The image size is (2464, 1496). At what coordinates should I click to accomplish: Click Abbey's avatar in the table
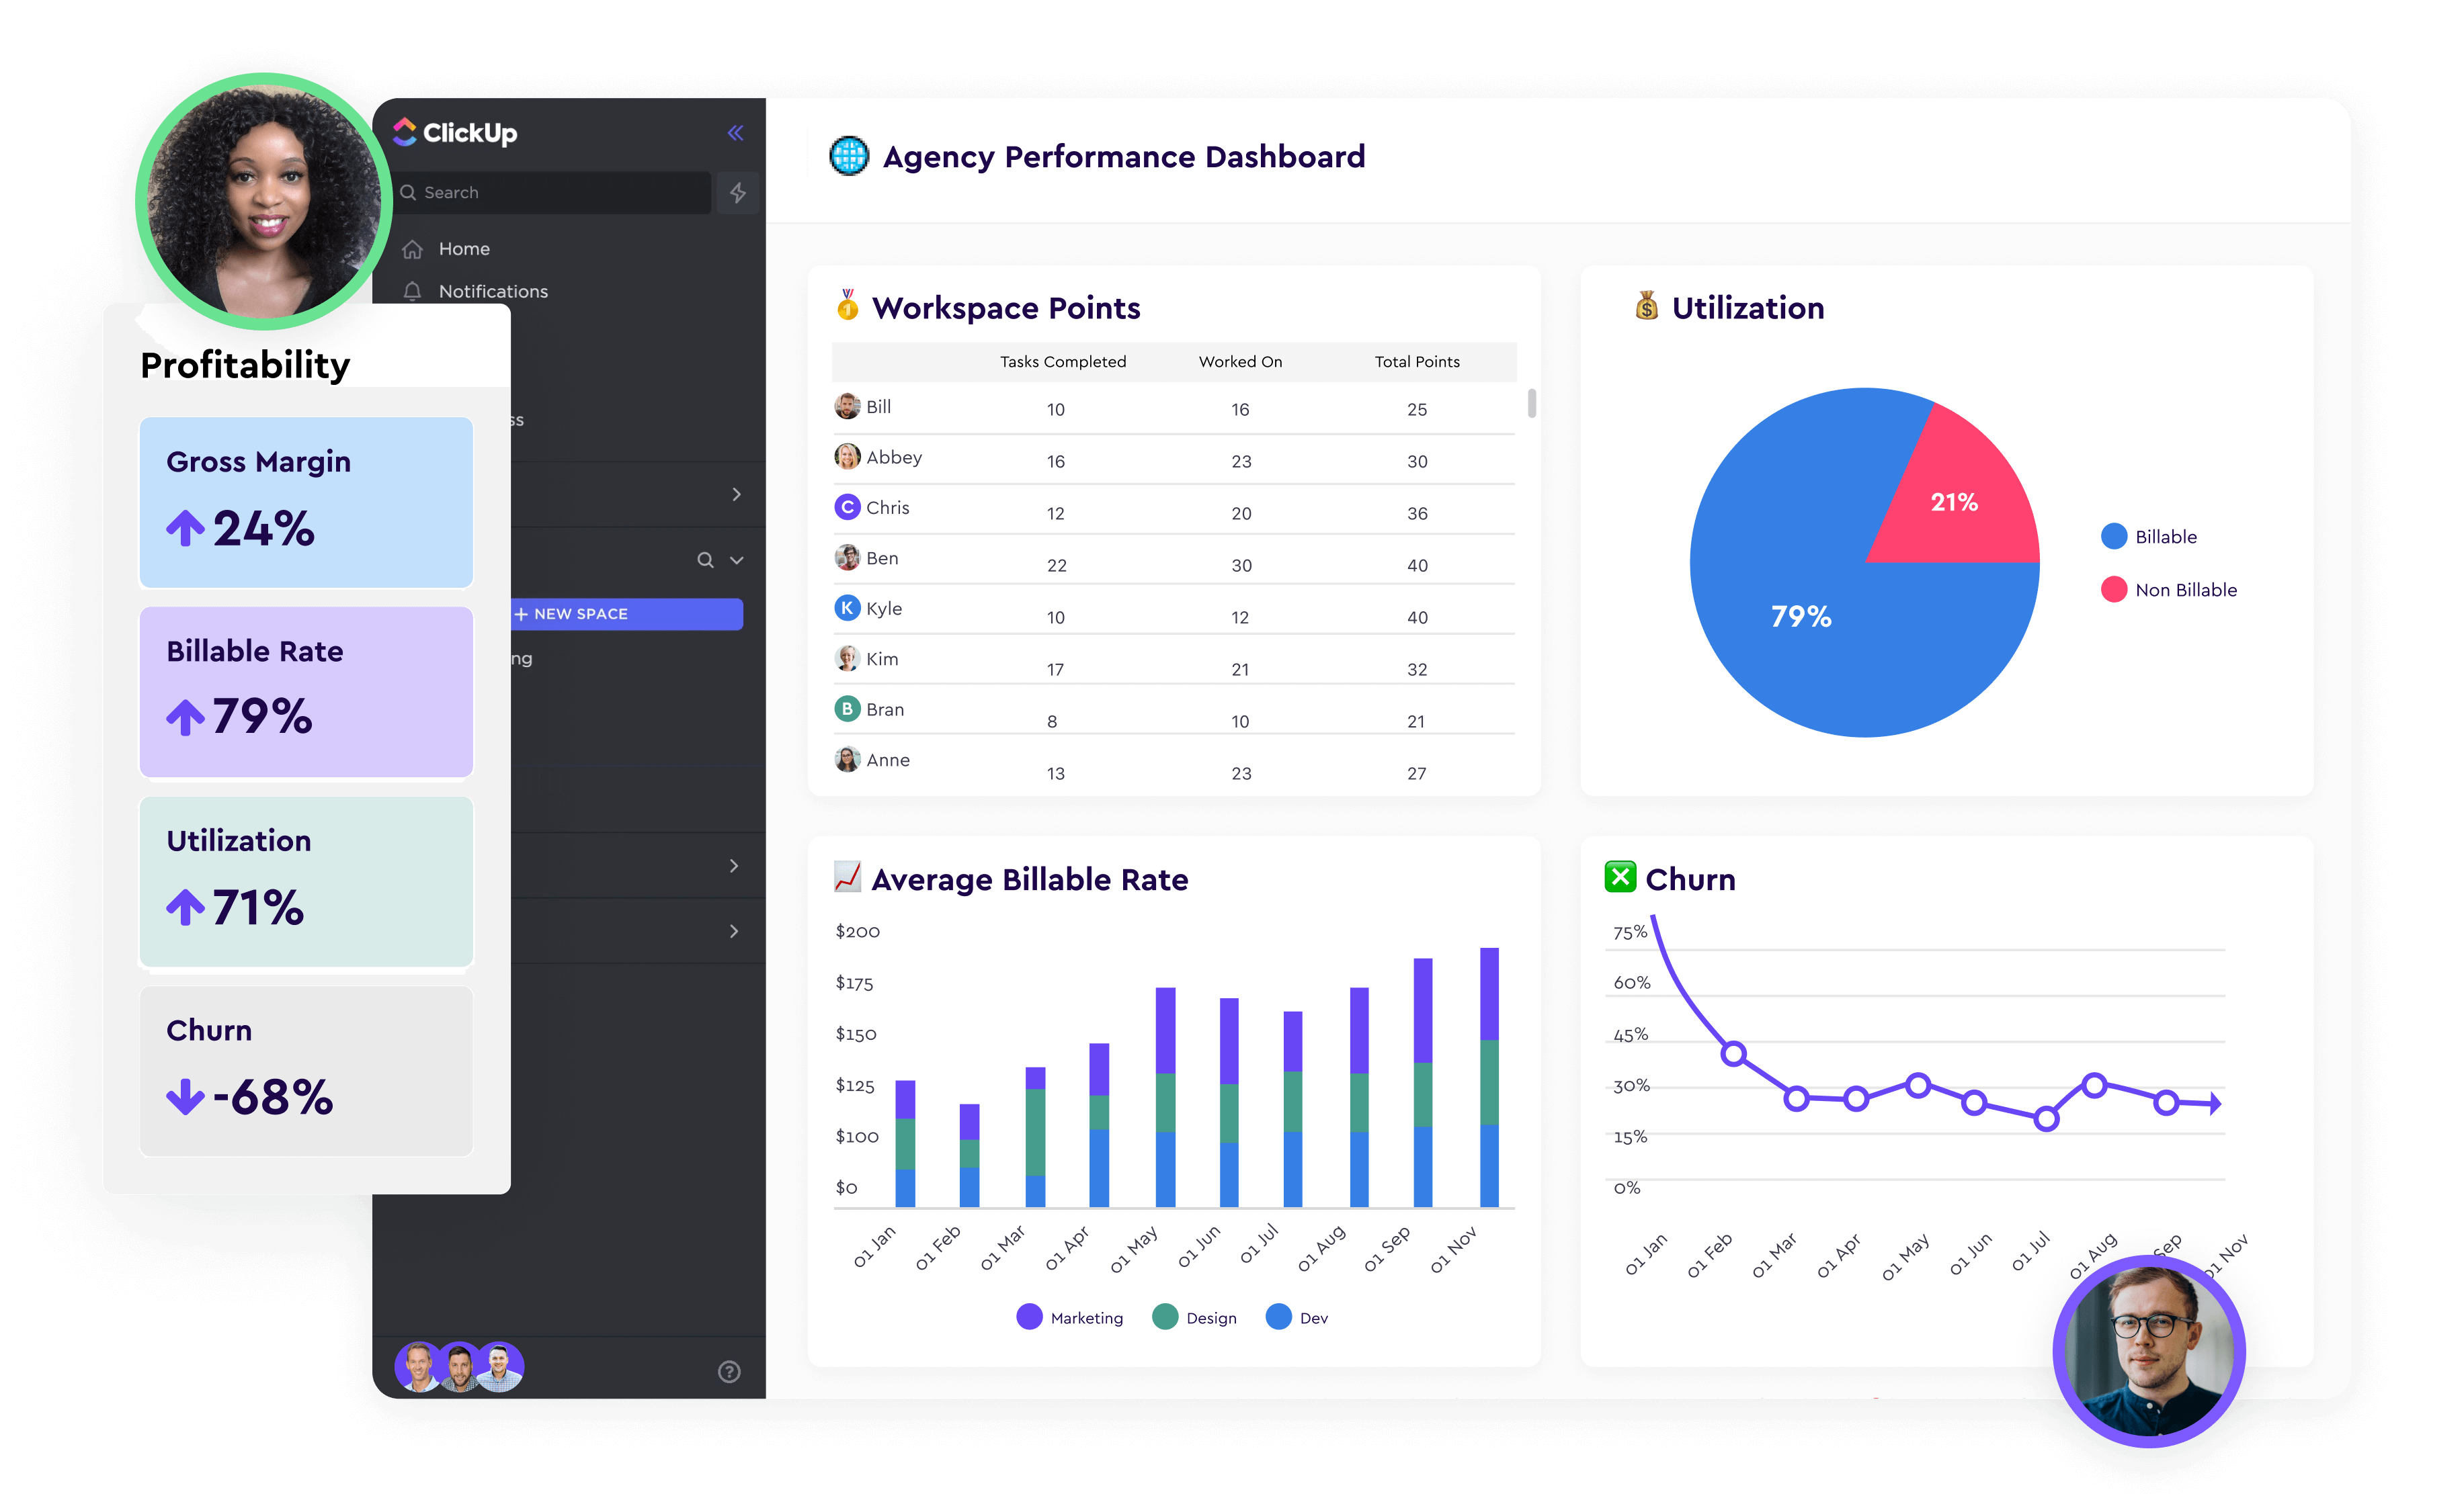point(847,457)
